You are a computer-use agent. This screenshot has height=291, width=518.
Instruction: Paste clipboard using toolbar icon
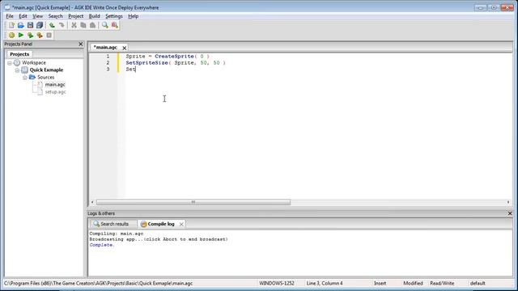tap(93, 25)
